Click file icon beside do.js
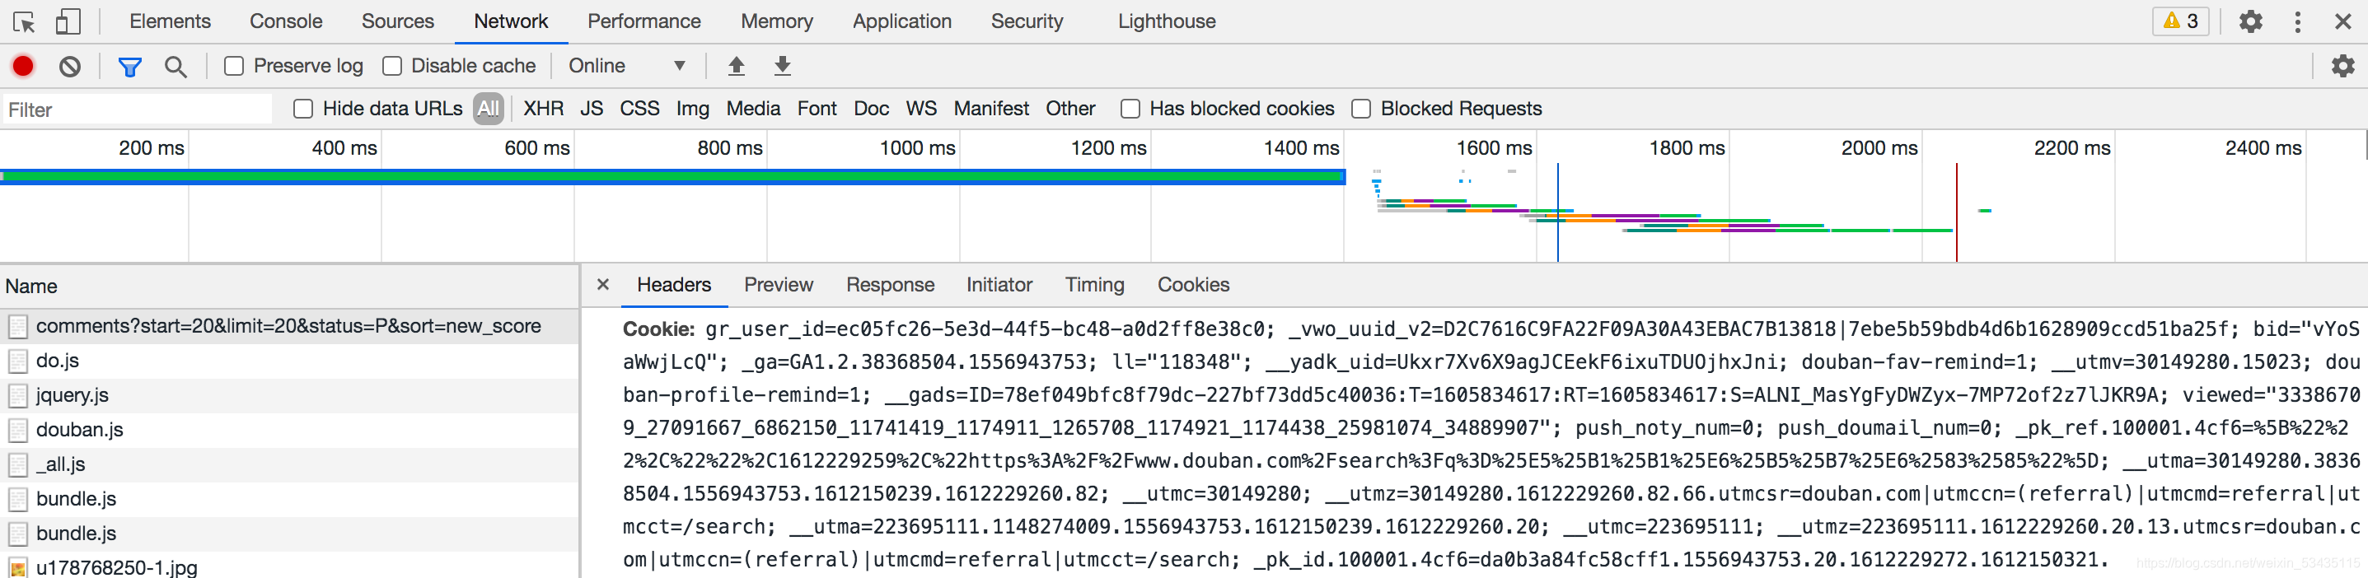2368x578 pixels. (x=17, y=361)
